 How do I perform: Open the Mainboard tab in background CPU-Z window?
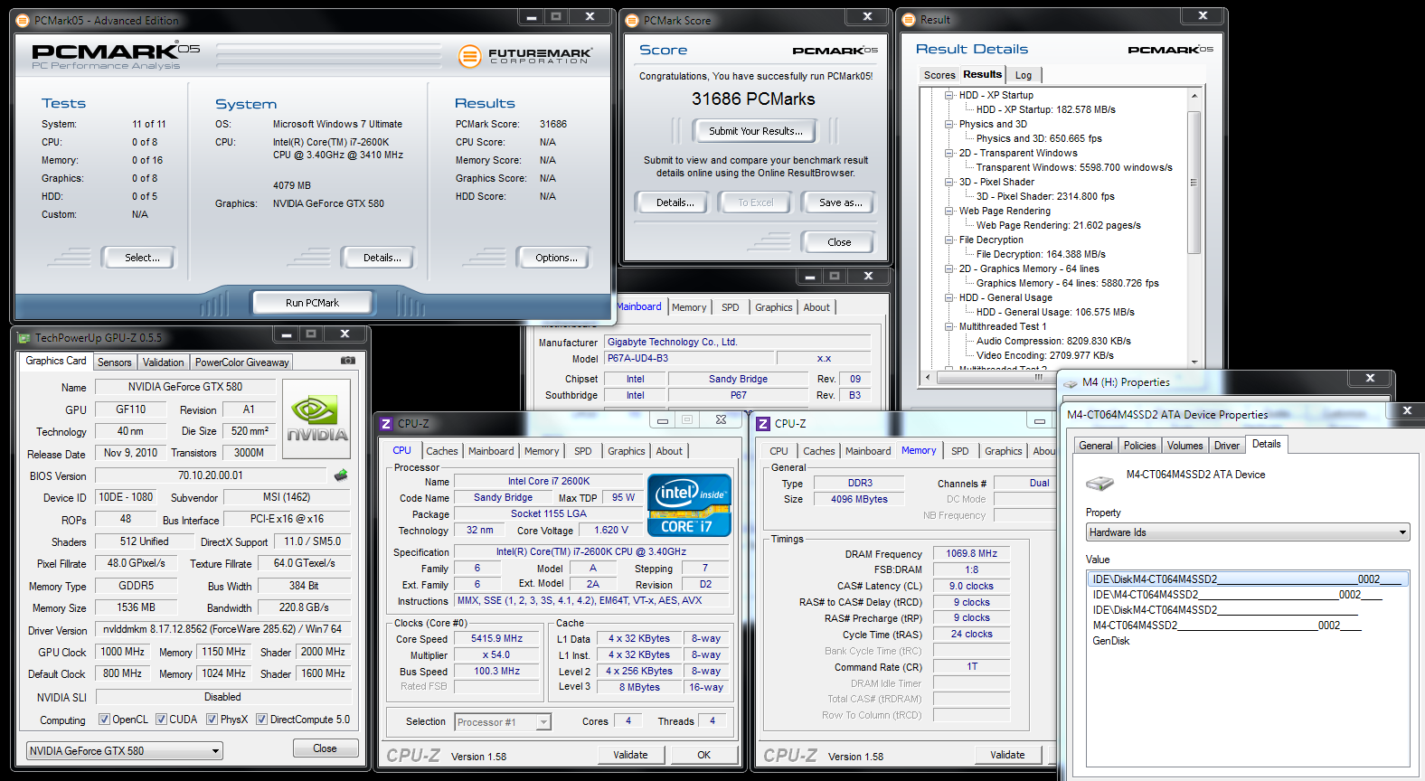click(638, 307)
